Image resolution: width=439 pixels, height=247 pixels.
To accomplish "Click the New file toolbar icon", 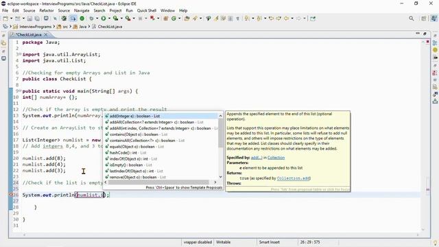I will click(x=5, y=19).
